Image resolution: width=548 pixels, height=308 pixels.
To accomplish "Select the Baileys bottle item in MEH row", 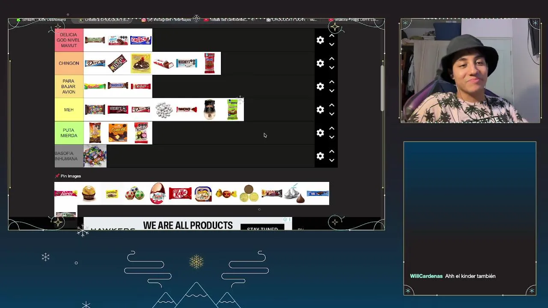I will pos(209,110).
